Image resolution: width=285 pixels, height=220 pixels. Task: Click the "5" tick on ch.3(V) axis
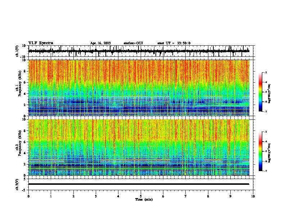(x=25, y=179)
